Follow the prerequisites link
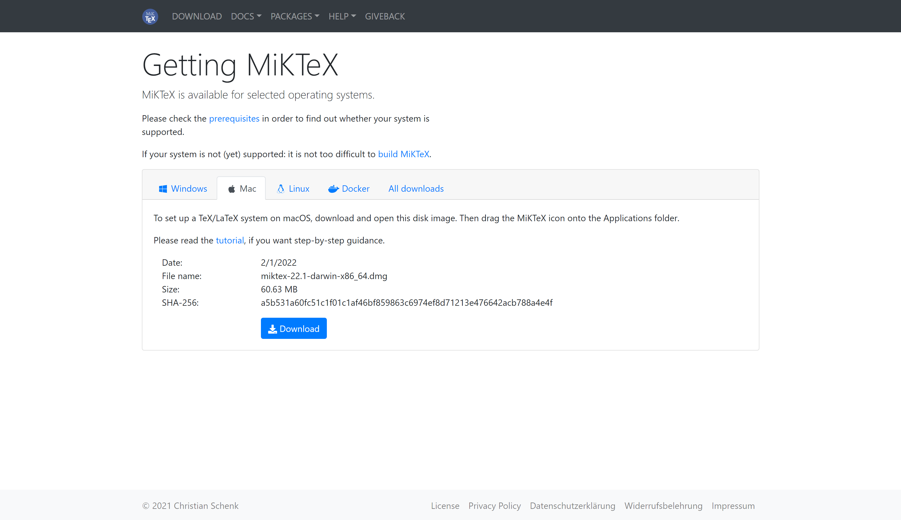This screenshot has width=901, height=520. click(x=234, y=119)
